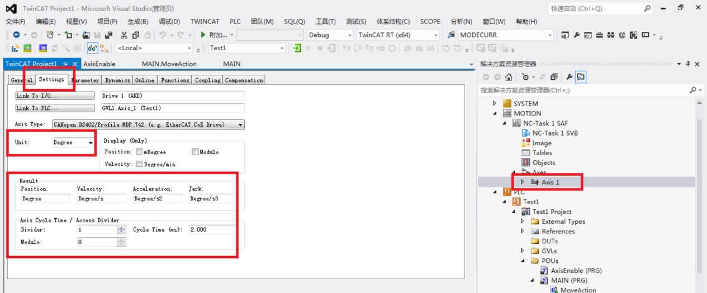Click the TwinCAT Activate Configuration icon
The height and width of the screenshot is (293, 707).
(16, 48)
